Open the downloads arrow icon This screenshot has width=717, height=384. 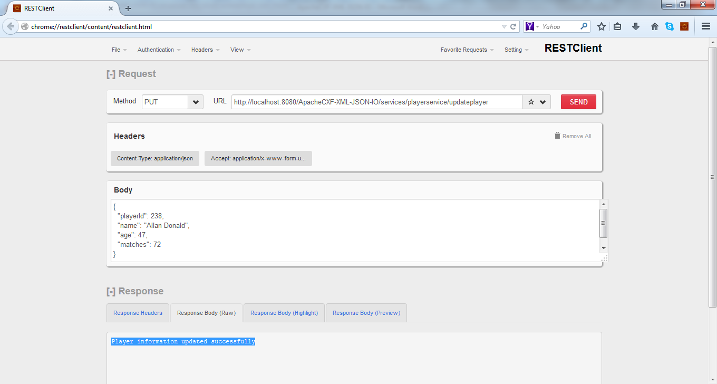tap(636, 26)
